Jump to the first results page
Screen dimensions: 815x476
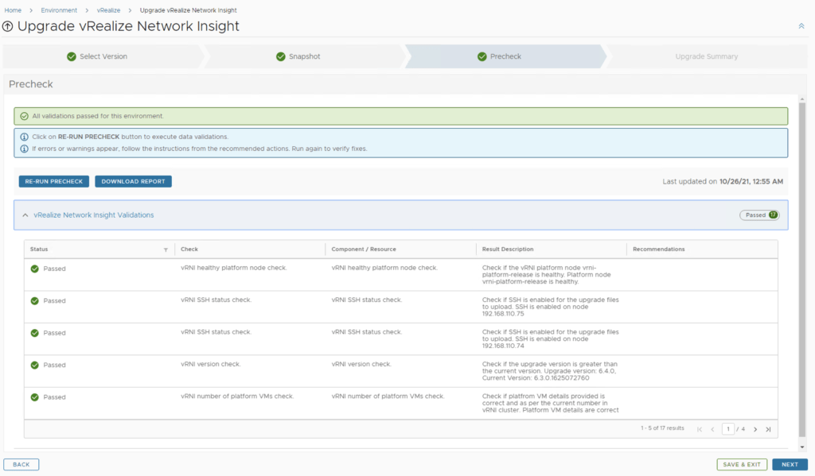pyautogui.click(x=700, y=429)
